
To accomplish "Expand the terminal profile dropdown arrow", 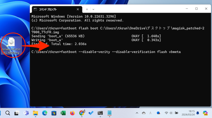I will (x=93, y=9).
